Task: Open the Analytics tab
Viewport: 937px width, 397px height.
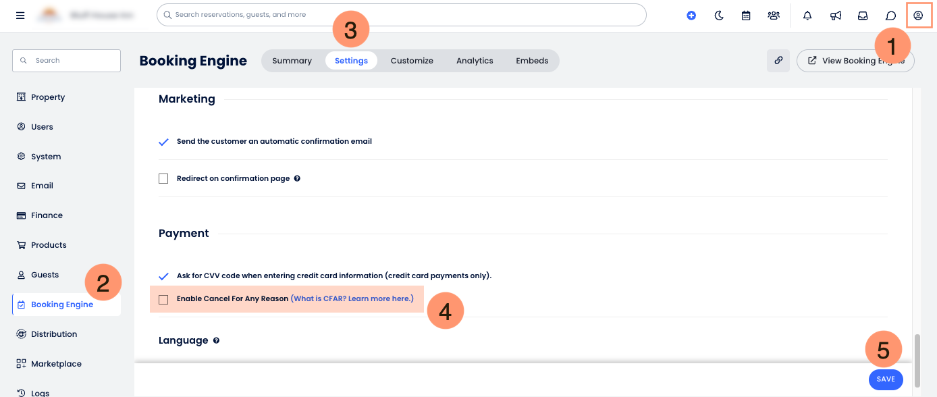Action: point(475,60)
